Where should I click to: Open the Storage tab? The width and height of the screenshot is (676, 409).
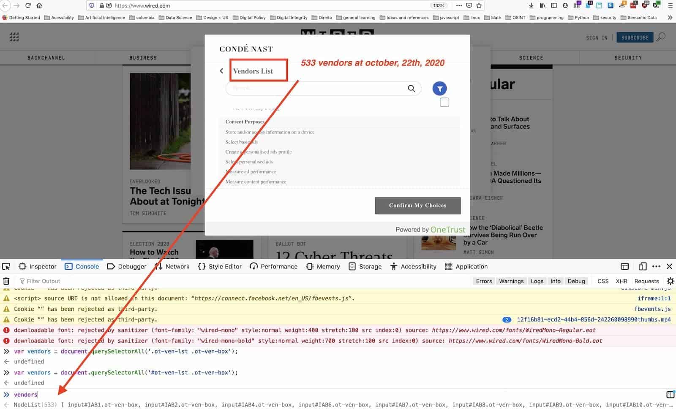(365, 266)
